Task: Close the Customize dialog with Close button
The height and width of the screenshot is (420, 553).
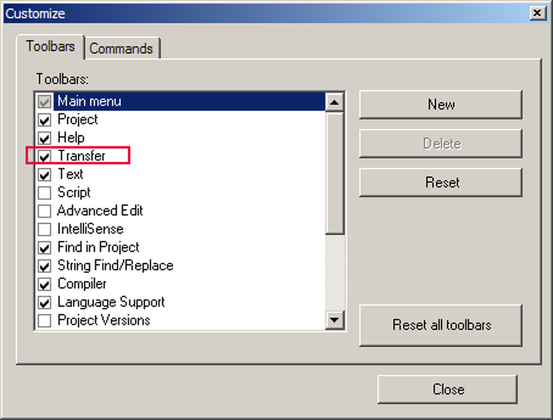Action: [x=448, y=389]
